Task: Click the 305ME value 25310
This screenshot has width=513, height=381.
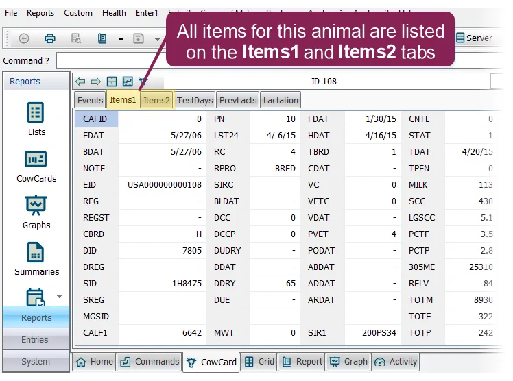Action: click(x=481, y=267)
